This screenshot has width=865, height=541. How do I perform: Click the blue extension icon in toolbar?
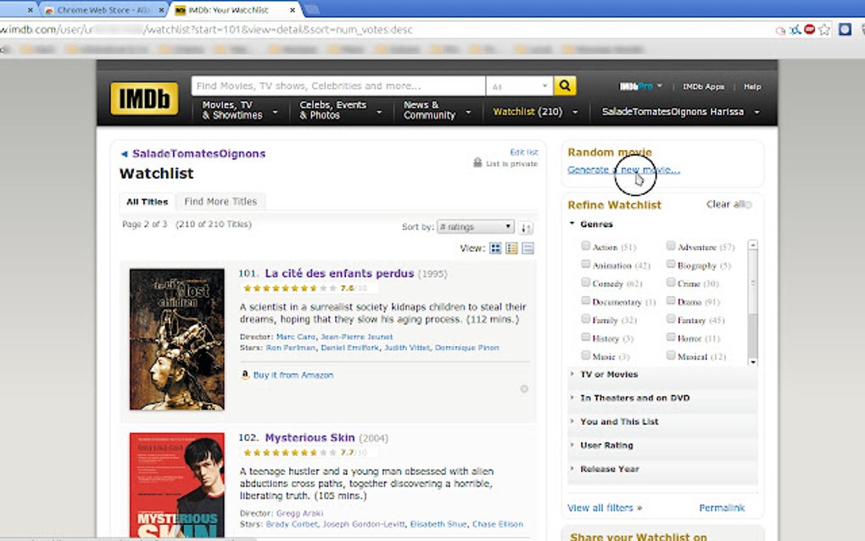tap(845, 29)
